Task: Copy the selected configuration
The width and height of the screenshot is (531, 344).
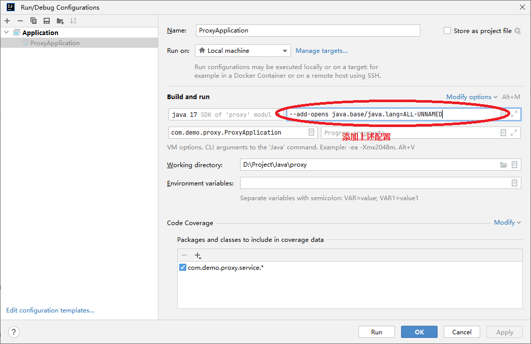Action: [34, 21]
